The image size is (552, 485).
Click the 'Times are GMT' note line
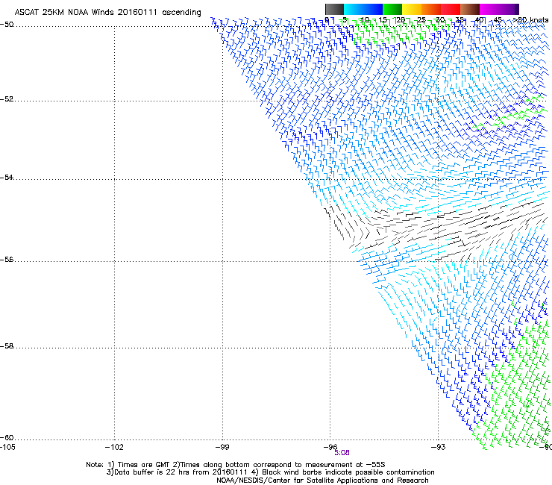[x=236, y=465]
